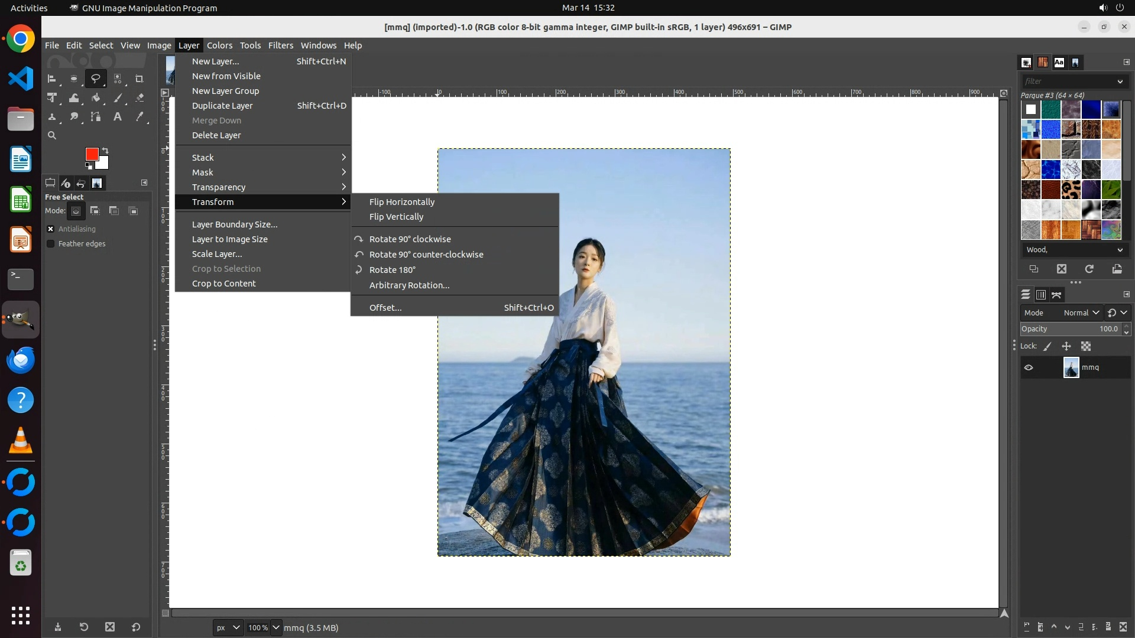Viewport: 1135px width, 638px height.
Task: Click Scale Layer... in Layer menu
Action: pos(217,254)
